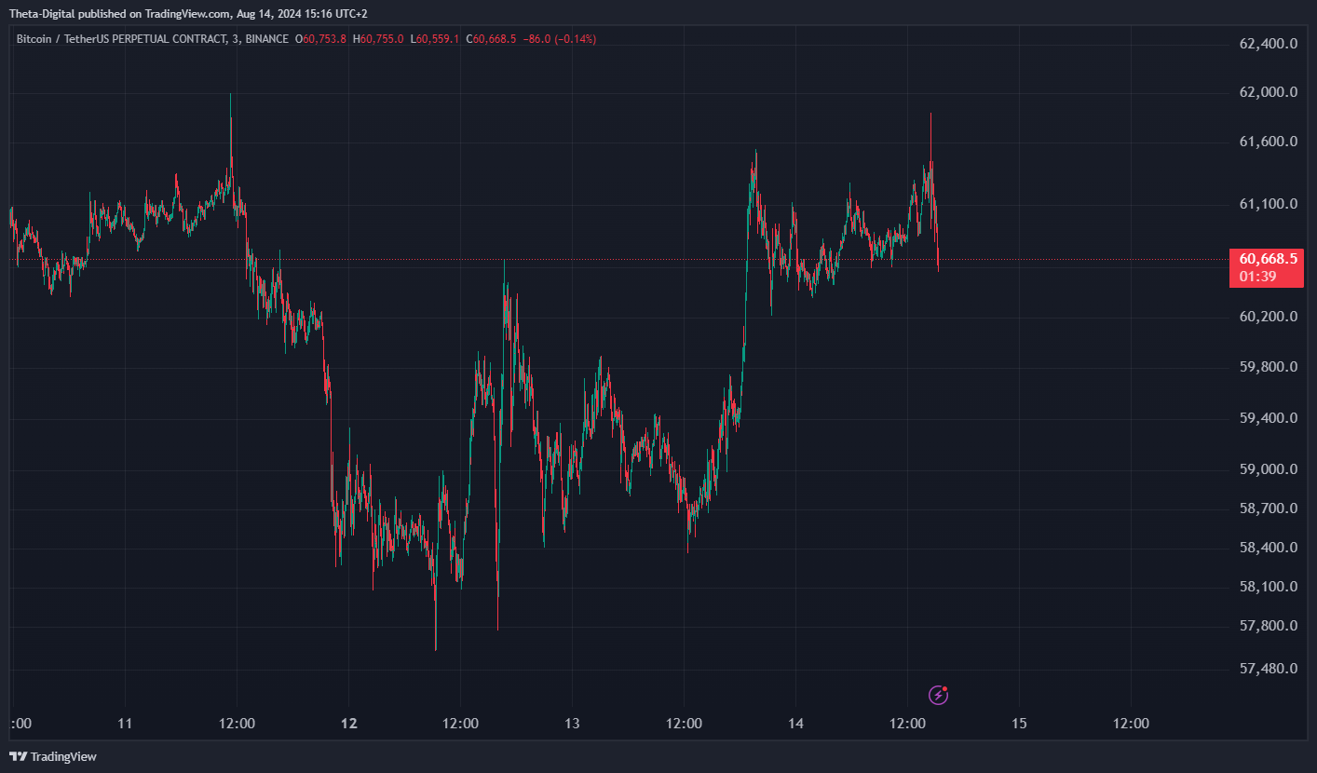
Task: Click the 61,600.0 price axis label
Action: coord(1268,142)
